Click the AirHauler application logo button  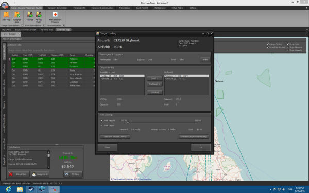(x=5, y=5)
